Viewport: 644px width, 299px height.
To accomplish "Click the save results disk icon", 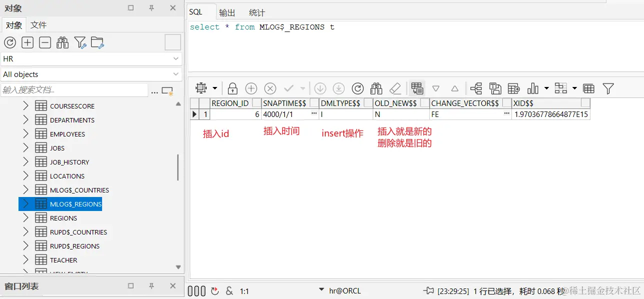I will click(x=495, y=88).
